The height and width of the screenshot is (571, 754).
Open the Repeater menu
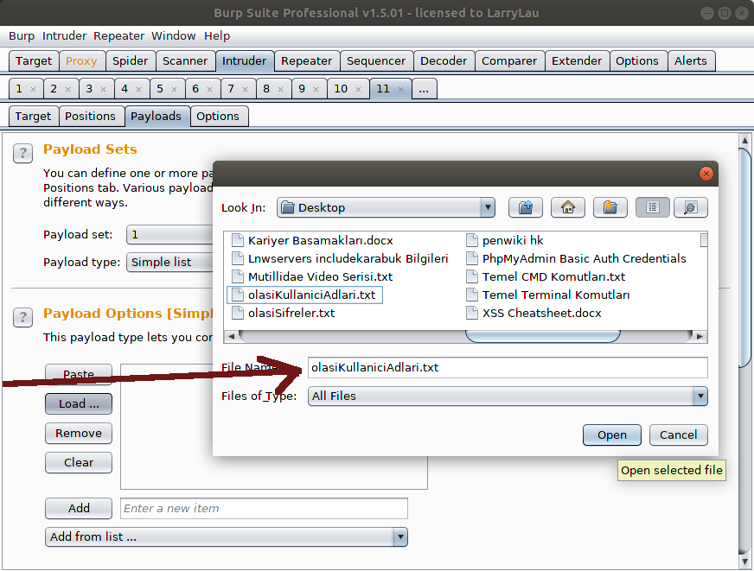coord(118,36)
